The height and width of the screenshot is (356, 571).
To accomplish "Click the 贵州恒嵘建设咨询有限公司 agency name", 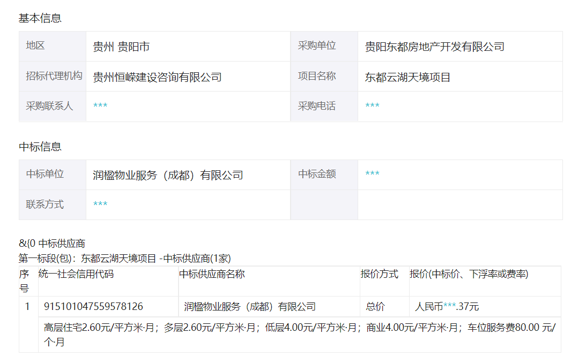I will coord(157,77).
